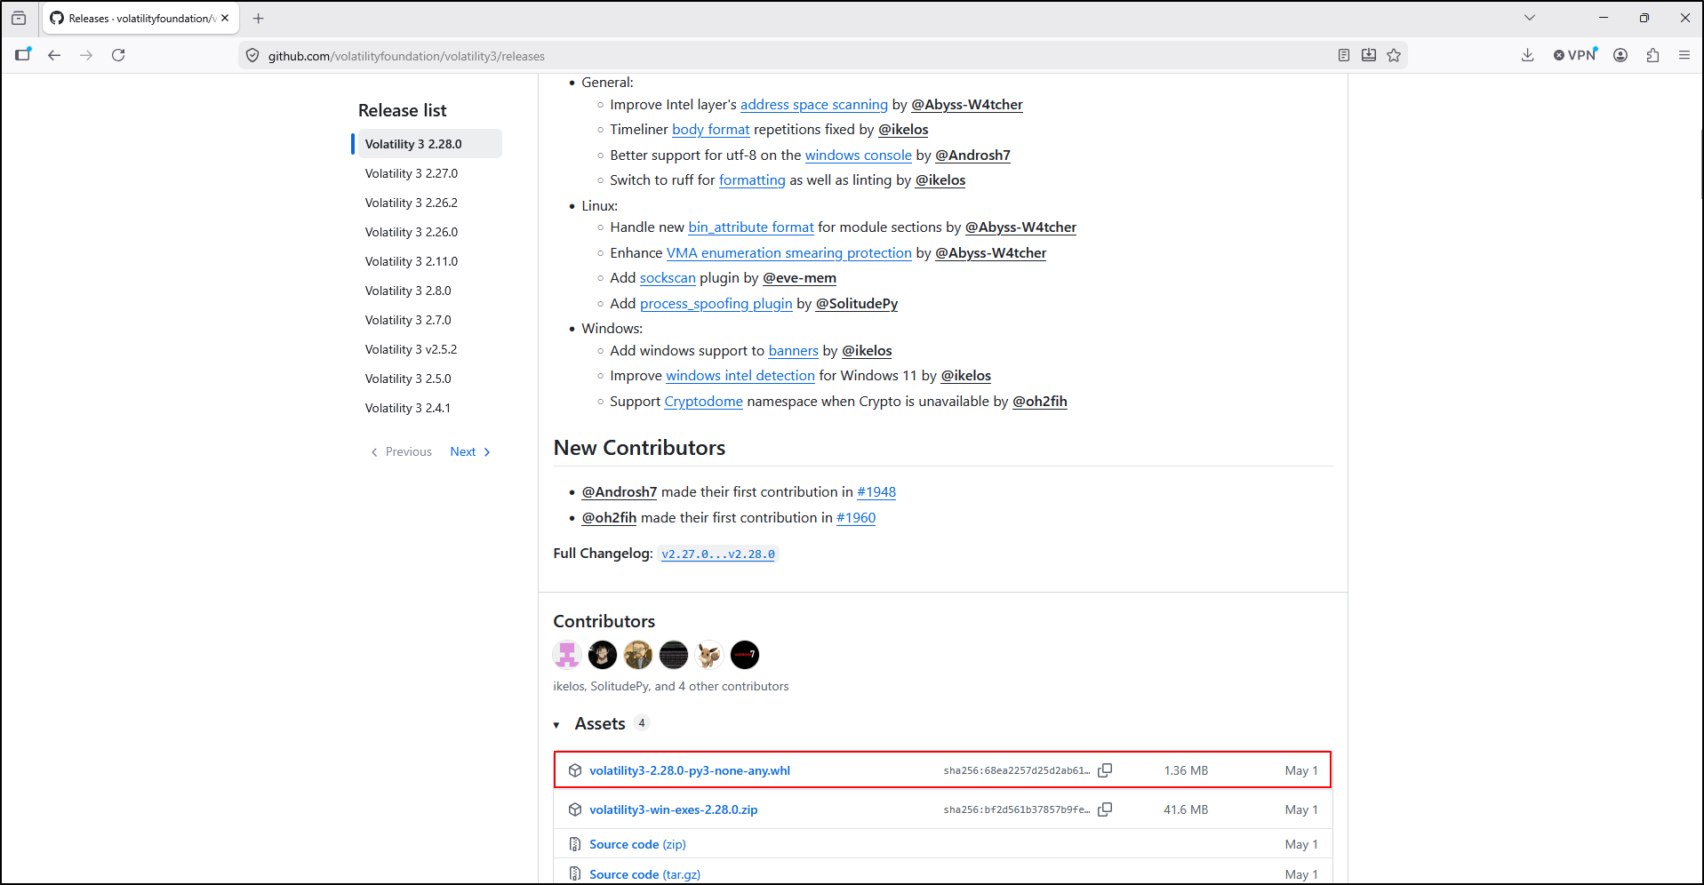Click the github.com address bar URL
1704x885 pixels.
tap(406, 56)
